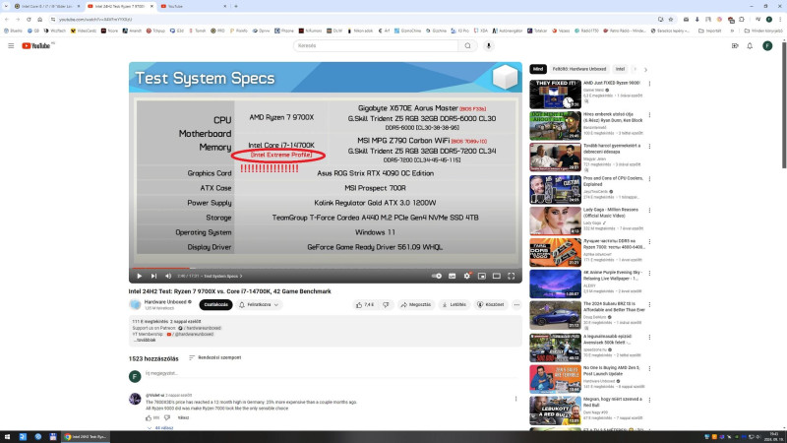This screenshot has width=787, height=443.
Task: Open the Hardware Unboxed channel name
Action: coord(165,302)
